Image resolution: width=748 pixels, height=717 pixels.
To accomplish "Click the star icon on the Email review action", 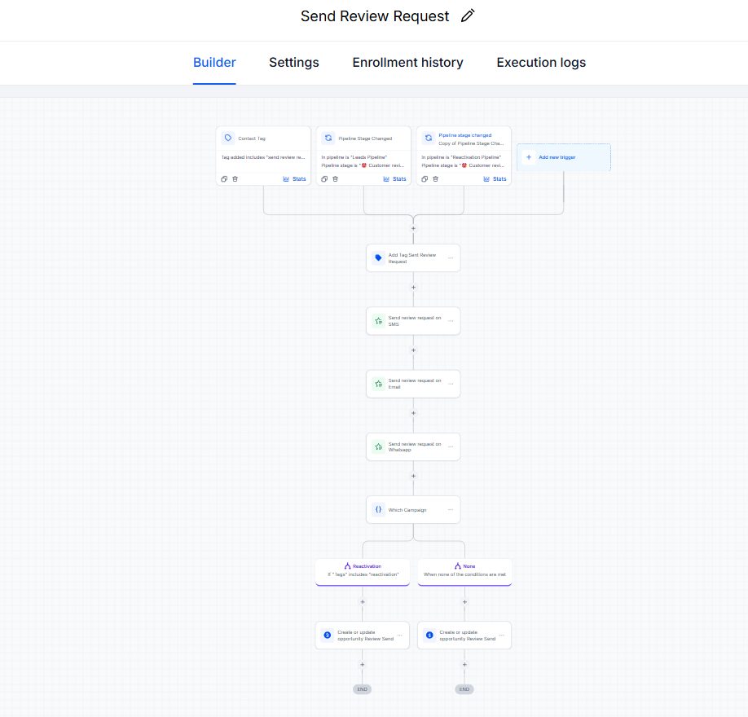I will (x=378, y=384).
